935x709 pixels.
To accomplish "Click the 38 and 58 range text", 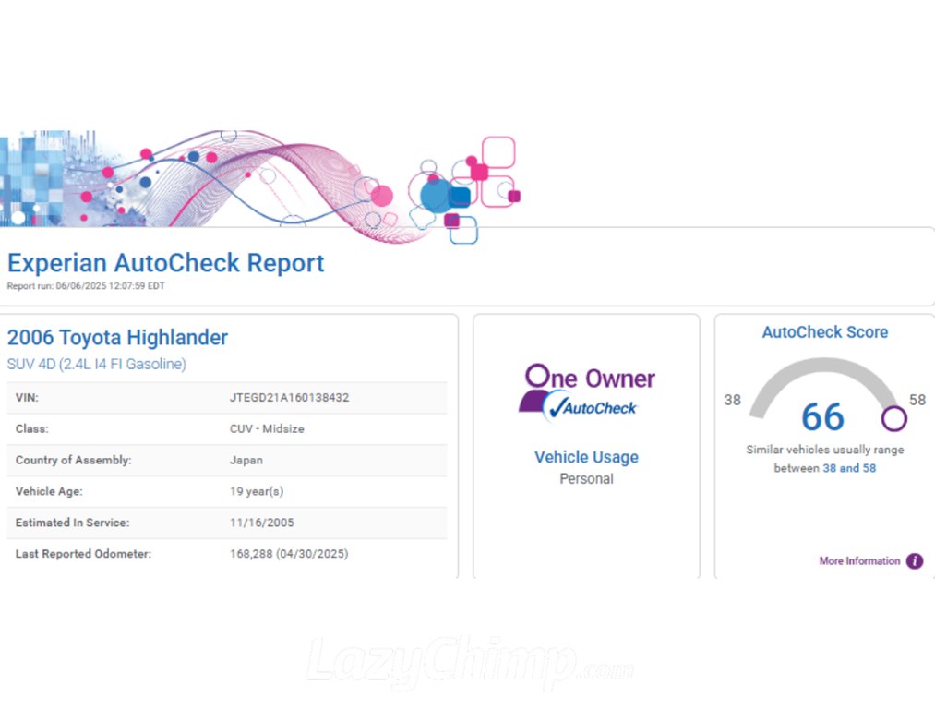I will point(849,468).
